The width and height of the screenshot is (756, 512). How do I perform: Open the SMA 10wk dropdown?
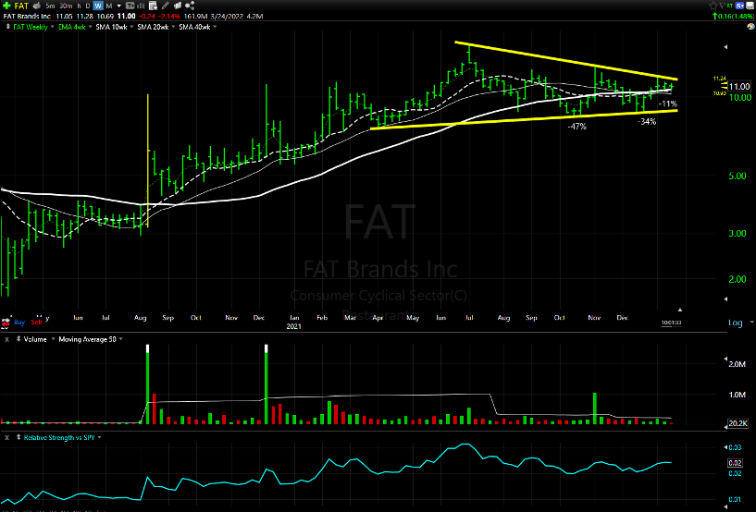pyautogui.click(x=131, y=27)
